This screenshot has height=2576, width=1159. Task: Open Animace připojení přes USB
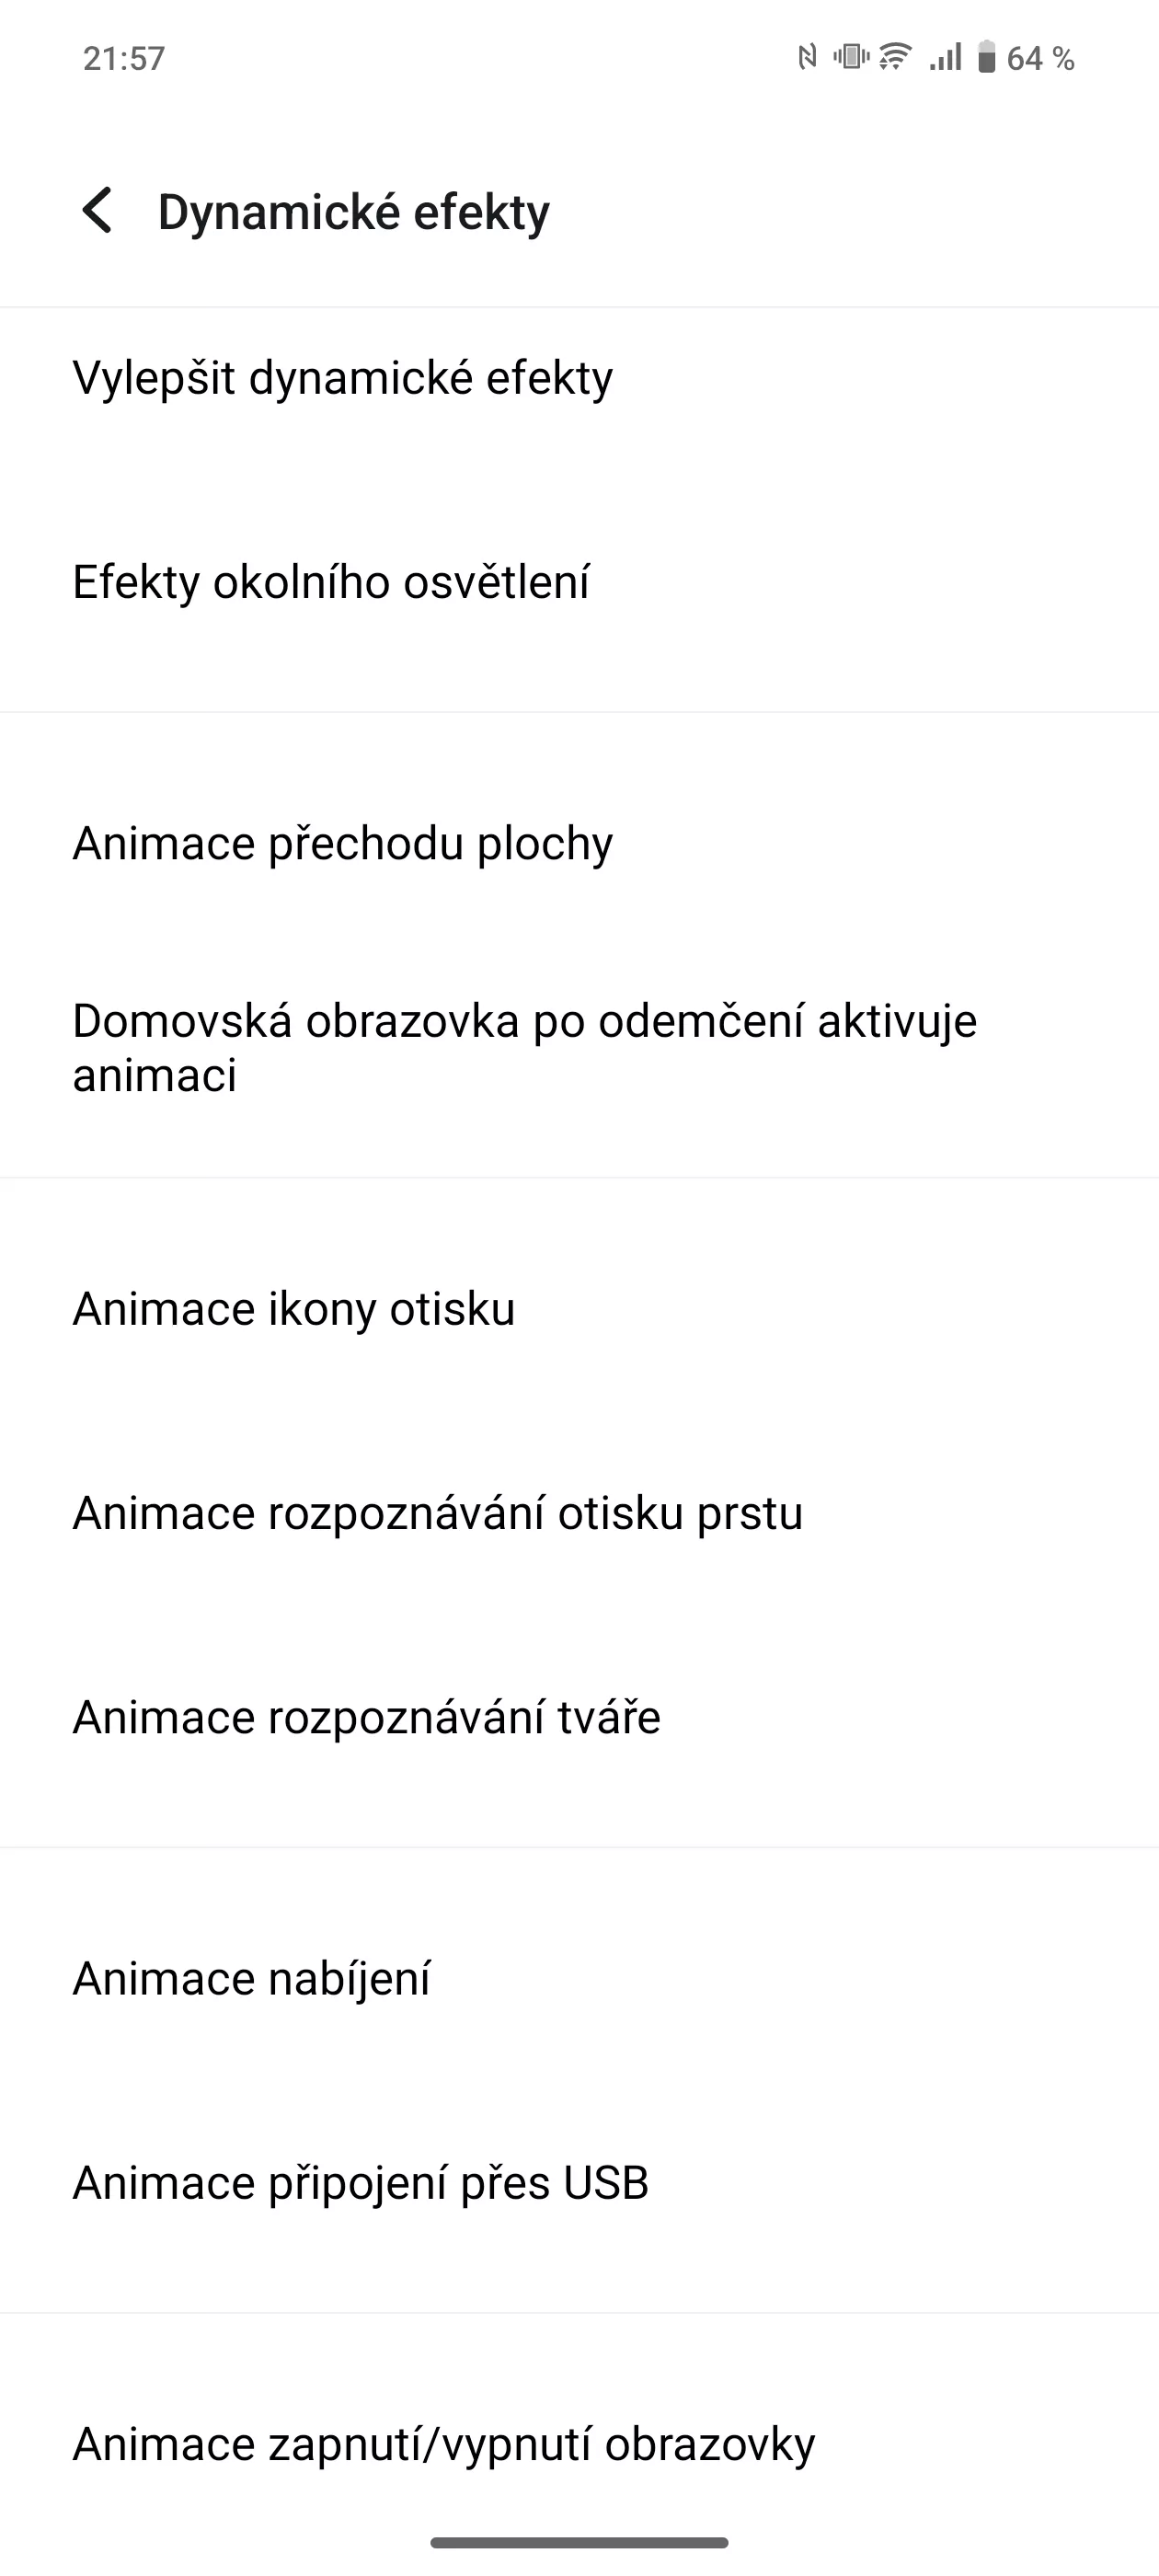pyautogui.click(x=579, y=2182)
